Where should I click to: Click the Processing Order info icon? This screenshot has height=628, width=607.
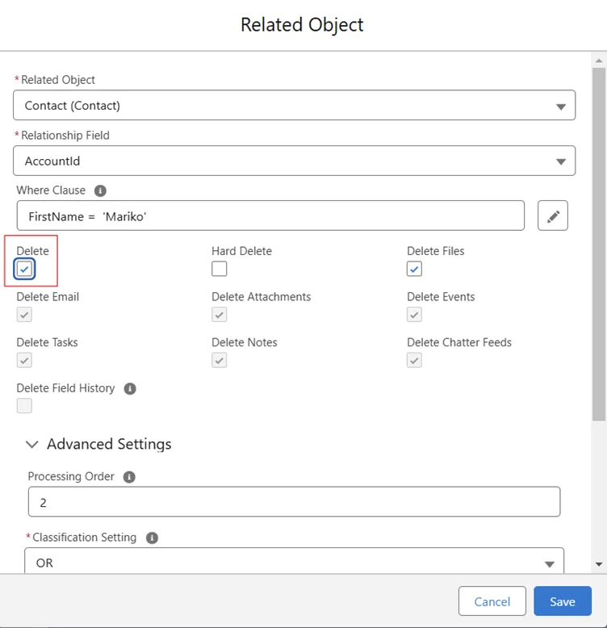tap(129, 477)
